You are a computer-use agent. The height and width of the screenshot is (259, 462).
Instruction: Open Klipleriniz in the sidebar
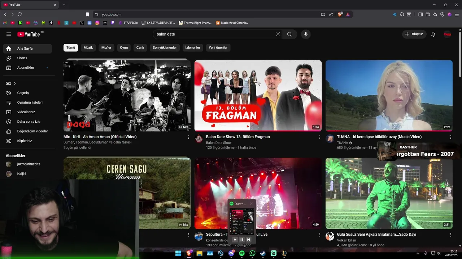pyautogui.click(x=27, y=141)
